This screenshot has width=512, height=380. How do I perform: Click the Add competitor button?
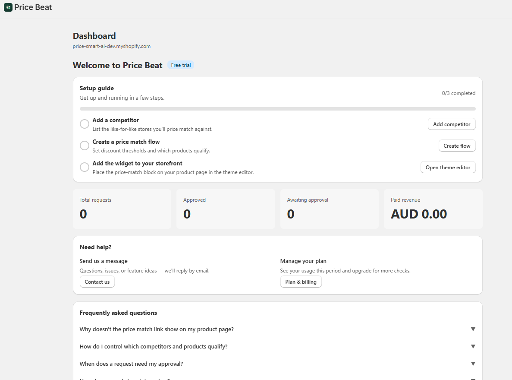tap(452, 124)
